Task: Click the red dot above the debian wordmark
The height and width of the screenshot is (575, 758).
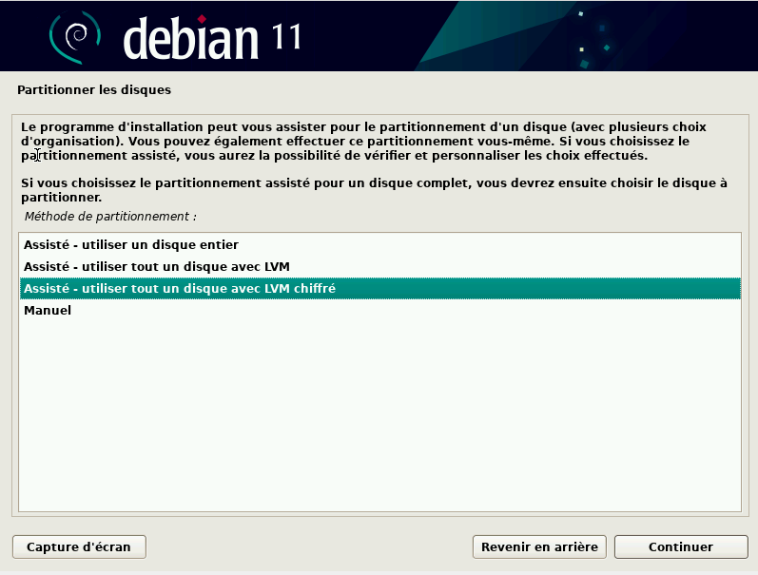Action: point(202,18)
